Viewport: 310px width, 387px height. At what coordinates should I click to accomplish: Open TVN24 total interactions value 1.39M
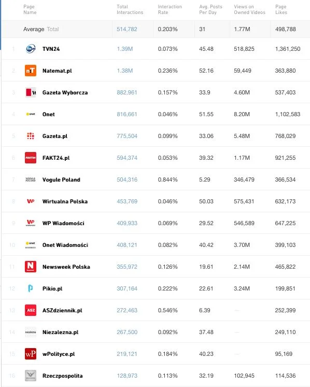pyautogui.click(x=125, y=49)
